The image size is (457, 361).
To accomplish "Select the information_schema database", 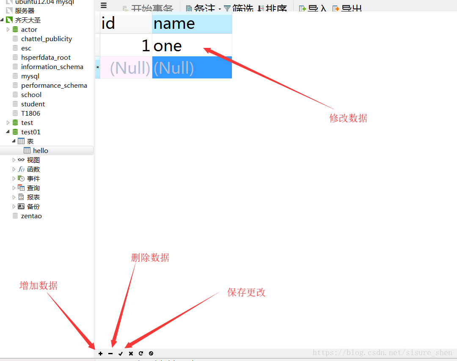I will point(52,67).
